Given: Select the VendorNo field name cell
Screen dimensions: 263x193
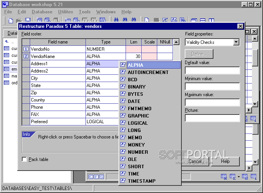Looking at the screenshot, I should pos(58,49).
